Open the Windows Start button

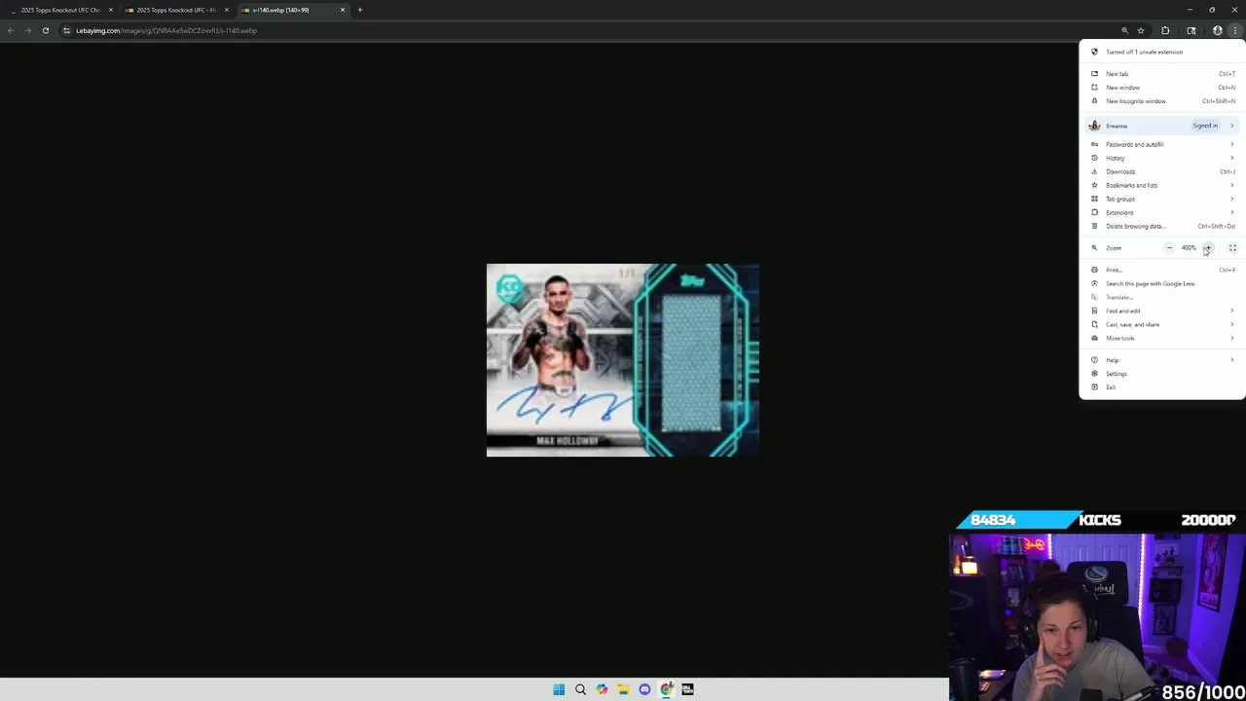[x=559, y=689]
